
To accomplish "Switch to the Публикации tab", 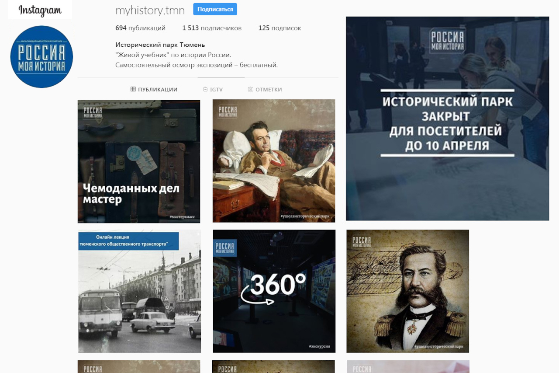I will click(x=154, y=89).
